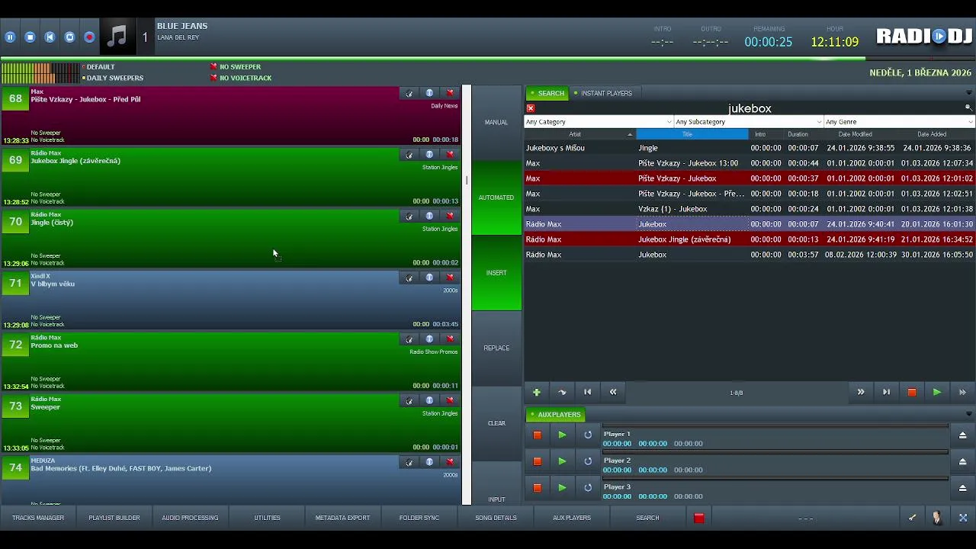The image size is (976, 549).
Task: Expand search panel options arrow
Action: 968,93
